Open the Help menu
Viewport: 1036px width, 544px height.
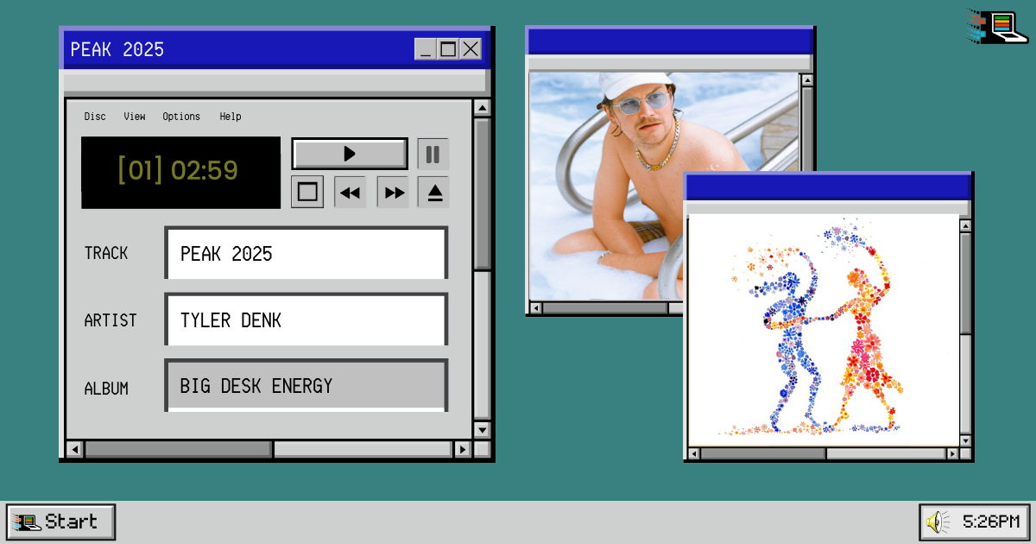(x=231, y=117)
